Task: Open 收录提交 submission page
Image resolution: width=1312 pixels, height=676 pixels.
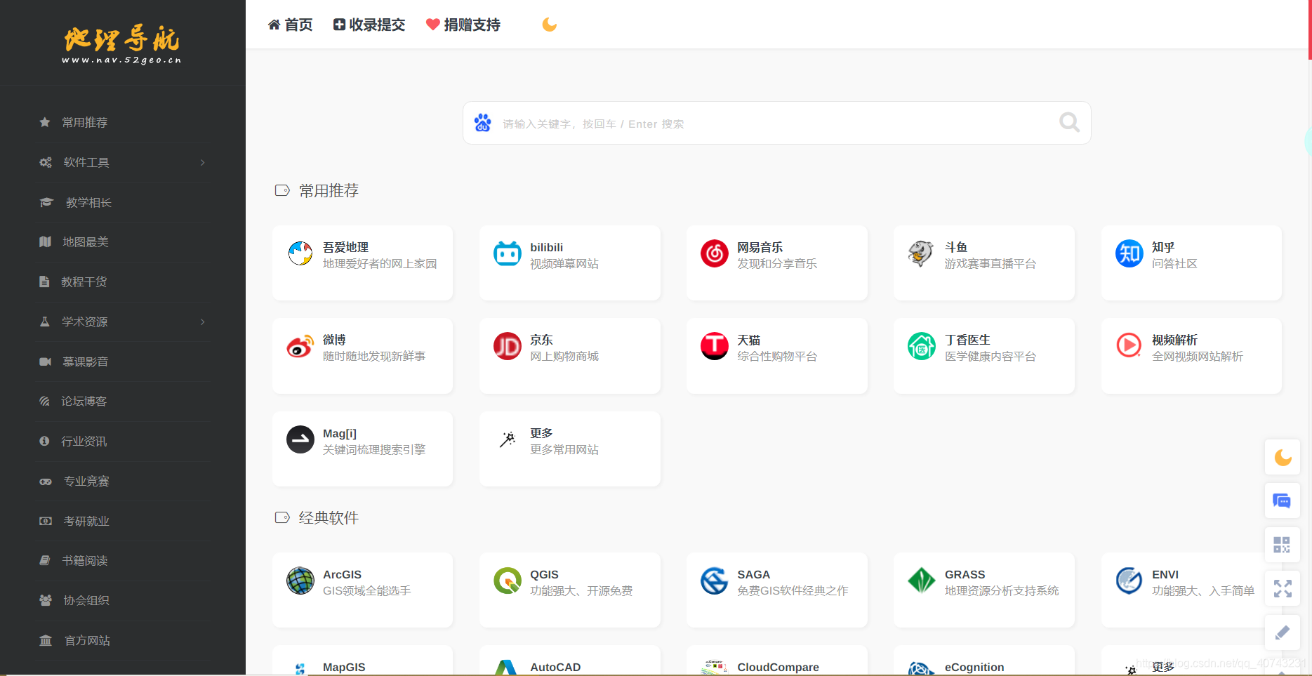Action: tap(369, 25)
